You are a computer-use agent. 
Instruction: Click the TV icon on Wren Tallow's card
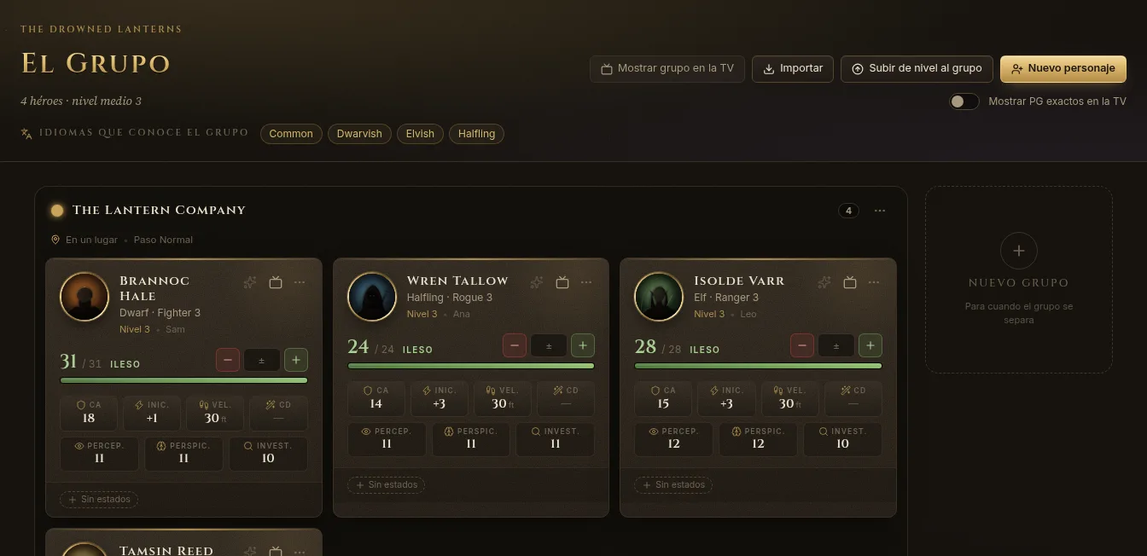[562, 282]
